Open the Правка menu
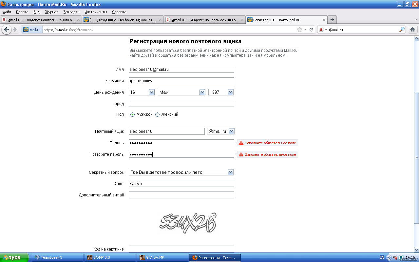The width and height of the screenshot is (419, 262). [x=22, y=12]
